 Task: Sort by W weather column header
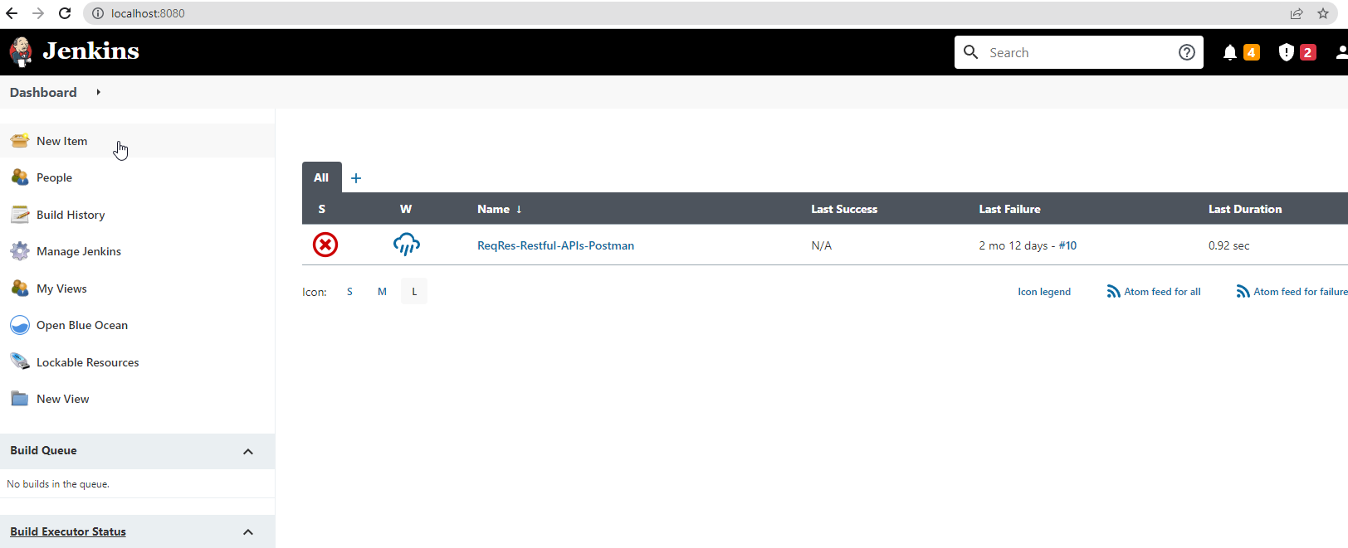click(x=406, y=209)
